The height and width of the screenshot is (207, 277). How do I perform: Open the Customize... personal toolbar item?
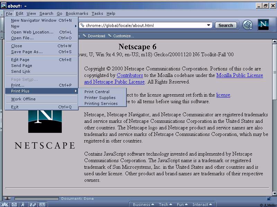tap(121, 36)
